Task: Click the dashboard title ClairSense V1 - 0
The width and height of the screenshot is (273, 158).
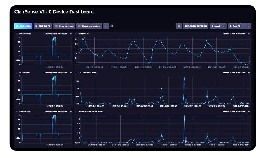Action: [x=54, y=12]
